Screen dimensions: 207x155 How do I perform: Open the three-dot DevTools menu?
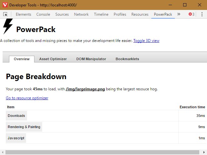(202, 14)
